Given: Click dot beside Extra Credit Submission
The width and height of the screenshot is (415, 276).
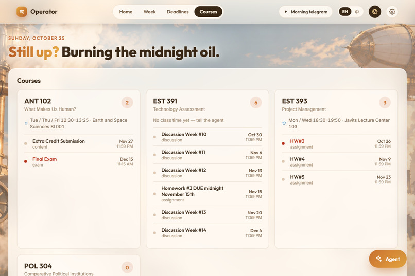Looking at the screenshot, I should tap(26, 143).
